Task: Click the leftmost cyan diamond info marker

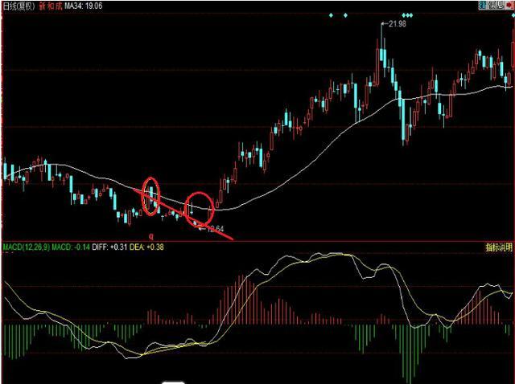Action: click(x=331, y=15)
